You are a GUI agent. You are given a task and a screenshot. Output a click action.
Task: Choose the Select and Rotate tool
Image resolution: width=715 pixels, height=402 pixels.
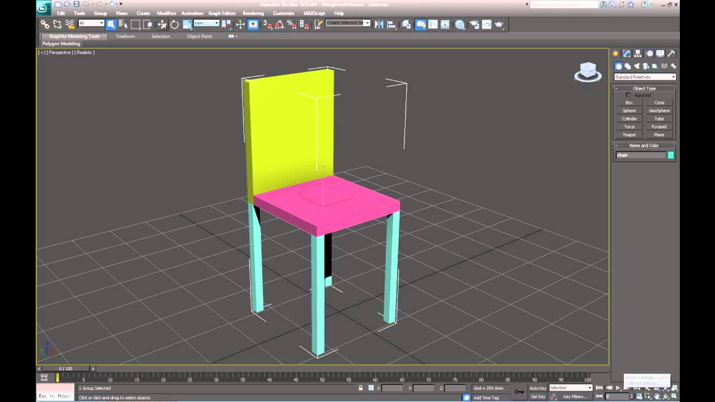click(175, 24)
